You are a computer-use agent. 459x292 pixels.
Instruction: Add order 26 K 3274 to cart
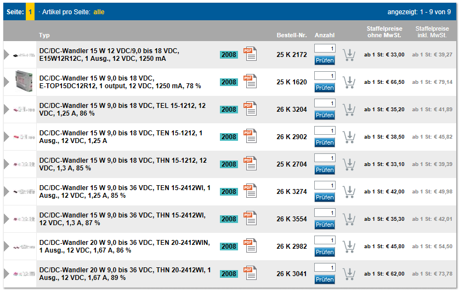point(349,192)
